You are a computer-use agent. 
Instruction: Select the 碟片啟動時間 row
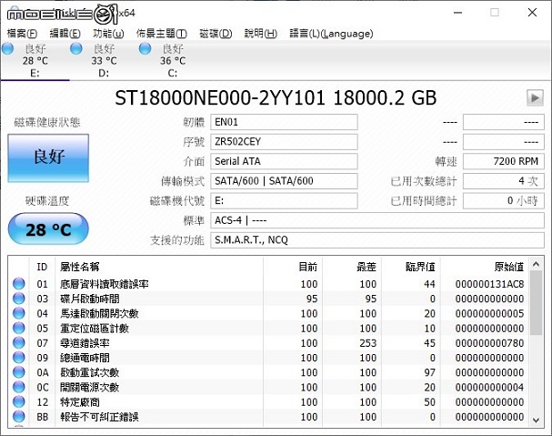click(268, 299)
